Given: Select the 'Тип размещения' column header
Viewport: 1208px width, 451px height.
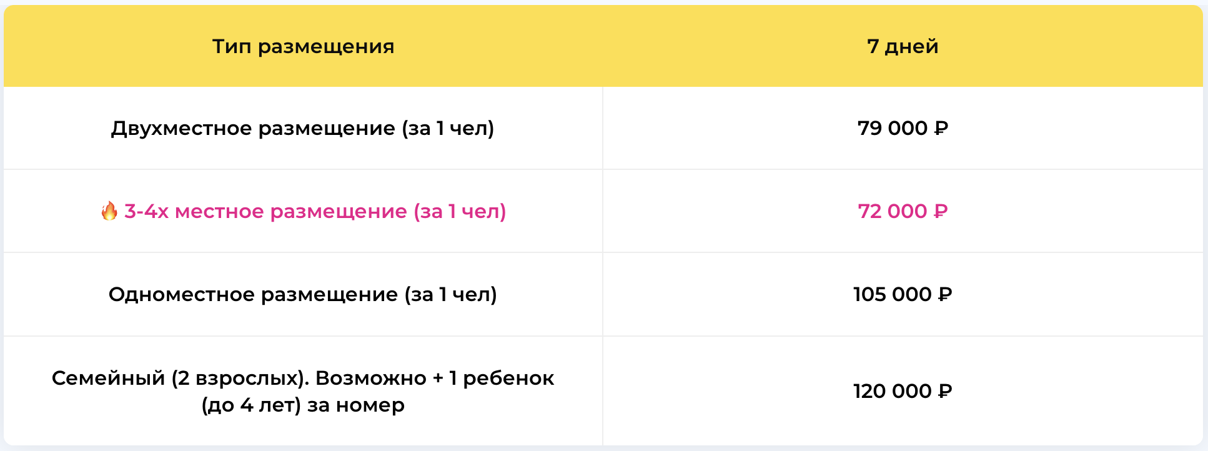Looking at the screenshot, I should click(x=303, y=46).
